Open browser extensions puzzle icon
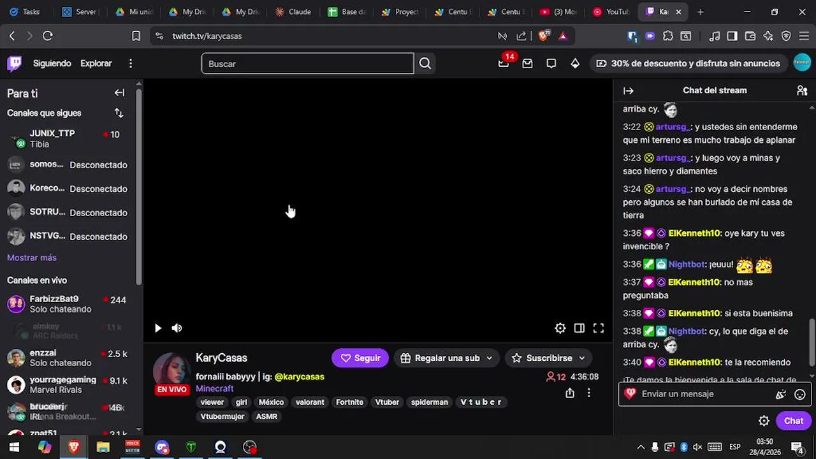 click(x=668, y=36)
